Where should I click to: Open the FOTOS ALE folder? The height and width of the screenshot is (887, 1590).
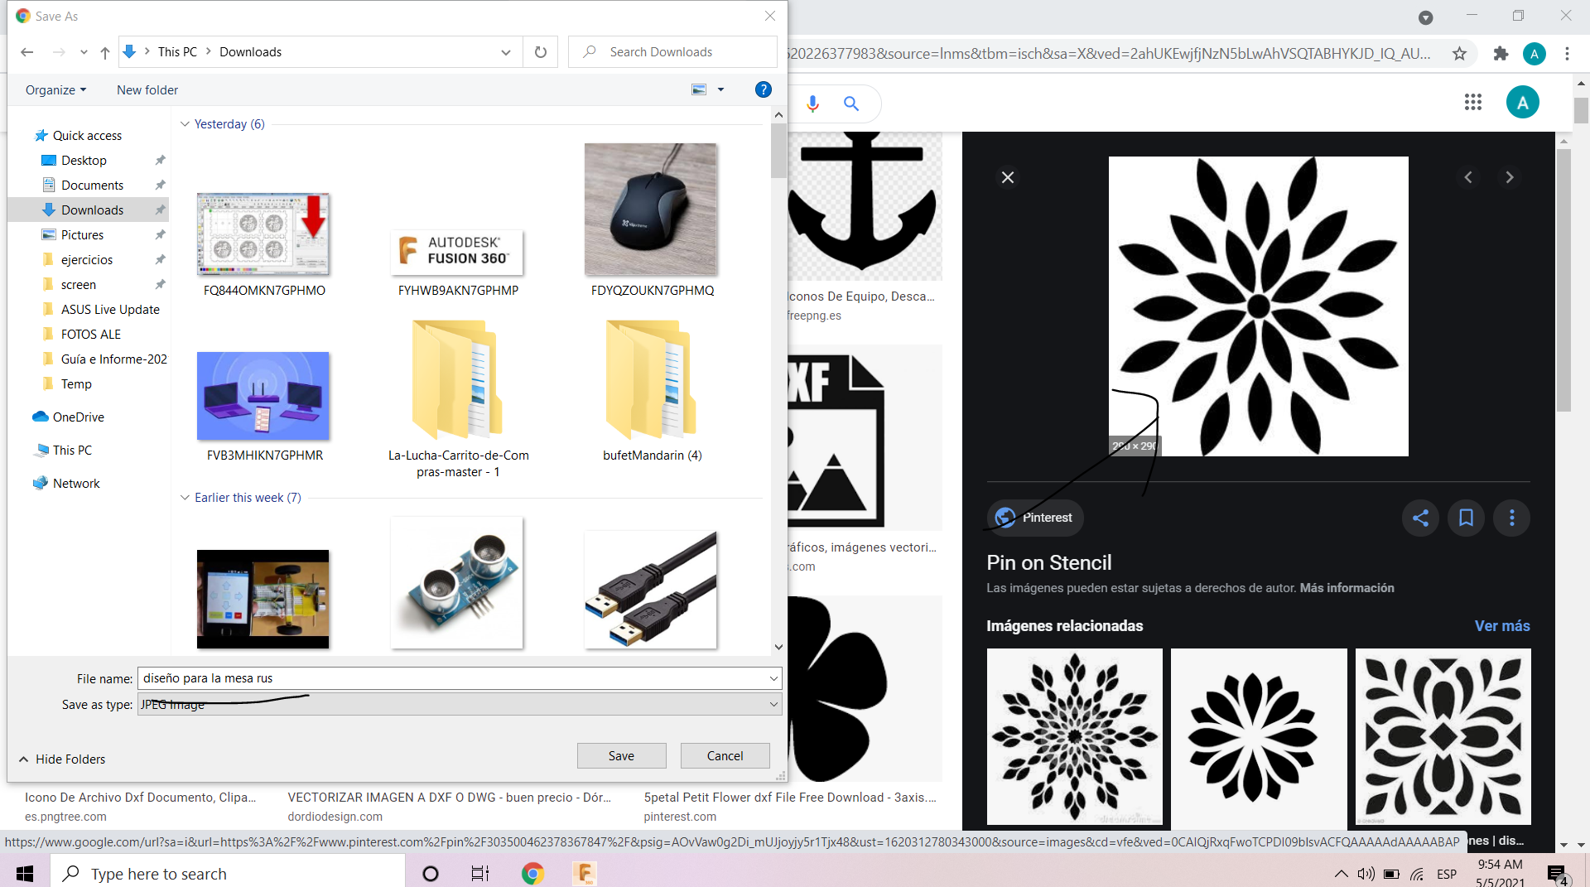tap(90, 334)
